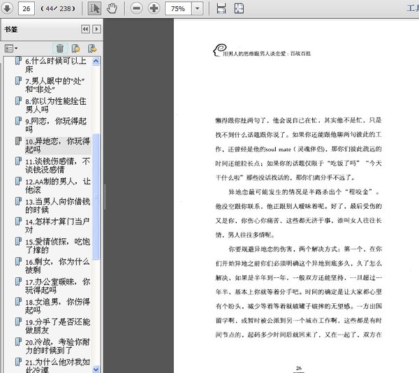The image size is (419, 373).
Task: Open bookmark 21.为什么他对我如此冷漠
Action: (x=57, y=365)
